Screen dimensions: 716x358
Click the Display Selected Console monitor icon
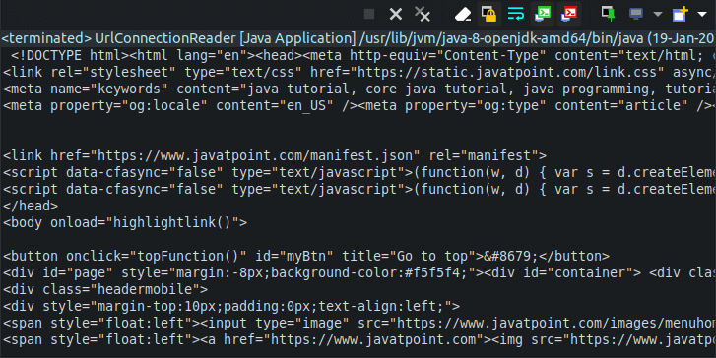tap(636, 14)
